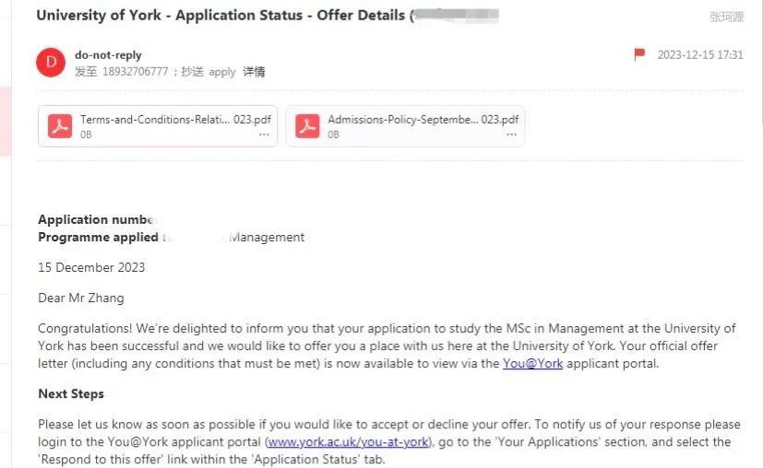
Task: Click the Admissions-Policy PDF file icon
Action: (307, 126)
